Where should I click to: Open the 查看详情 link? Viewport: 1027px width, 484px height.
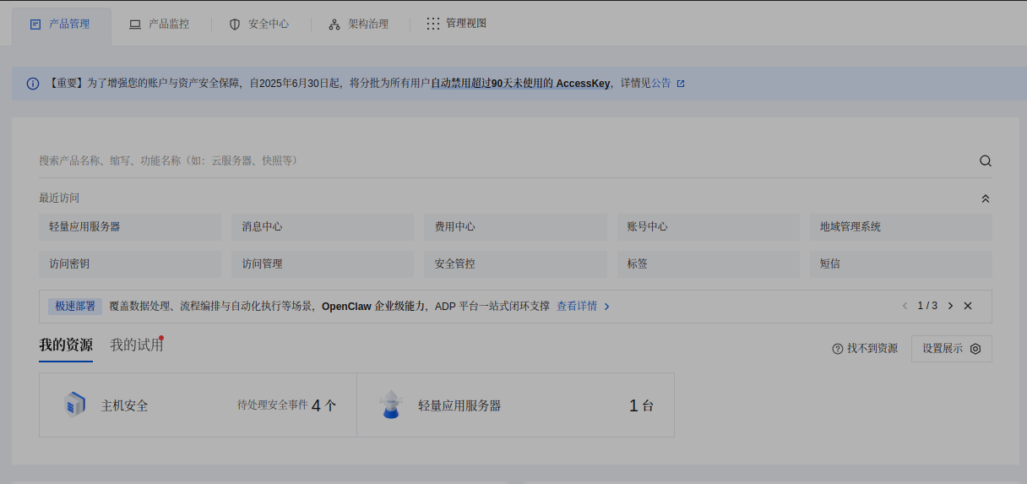coord(583,307)
